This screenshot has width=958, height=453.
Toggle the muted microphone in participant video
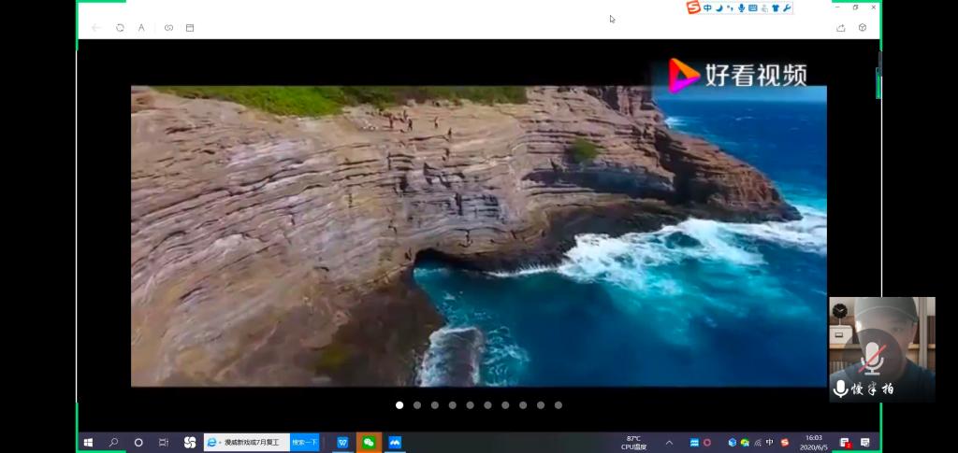[873, 358]
